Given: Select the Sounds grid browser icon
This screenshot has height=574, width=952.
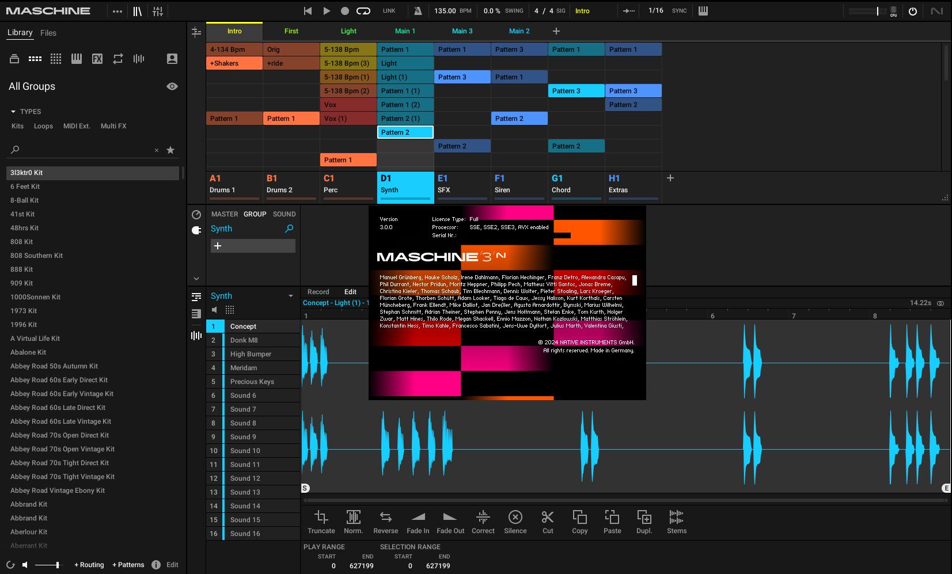Looking at the screenshot, I should (x=56, y=59).
